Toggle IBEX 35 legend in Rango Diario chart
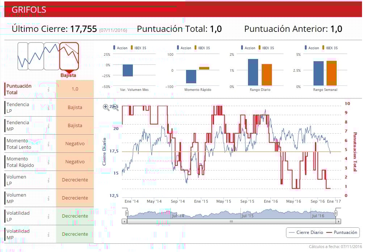Image resolution: width=366 pixels, height=252 pixels. coord(266,48)
